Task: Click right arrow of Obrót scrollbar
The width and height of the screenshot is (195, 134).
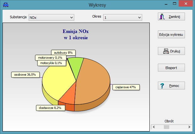Action: coord(189,127)
